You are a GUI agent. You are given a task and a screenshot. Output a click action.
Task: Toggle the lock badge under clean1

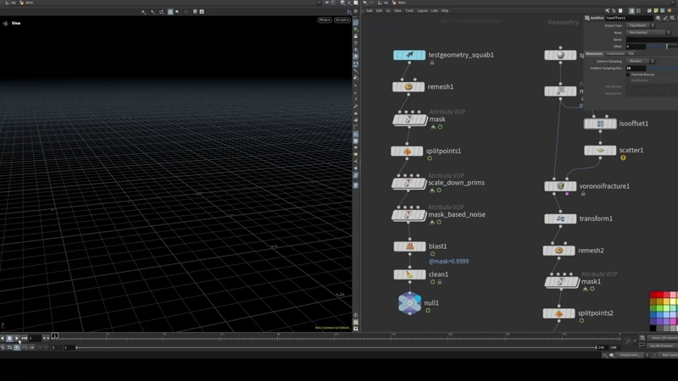click(439, 282)
